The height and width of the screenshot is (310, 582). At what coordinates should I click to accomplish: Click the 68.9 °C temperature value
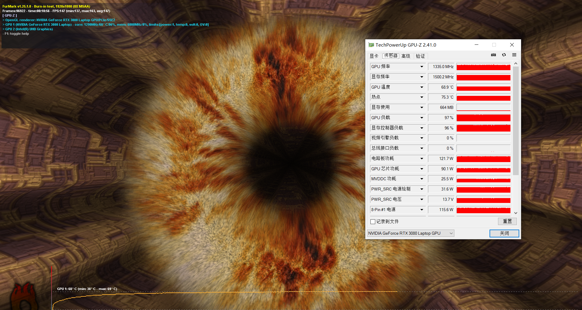[x=441, y=87]
